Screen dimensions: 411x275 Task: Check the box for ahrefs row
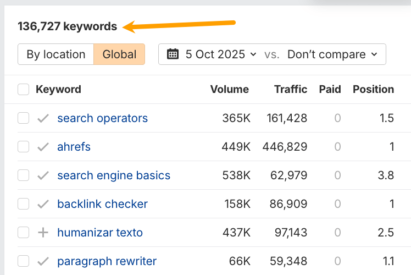pos(23,147)
